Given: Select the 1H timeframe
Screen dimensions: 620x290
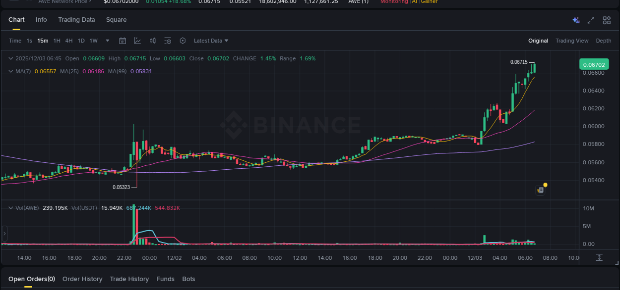Looking at the screenshot, I should [x=57, y=41].
